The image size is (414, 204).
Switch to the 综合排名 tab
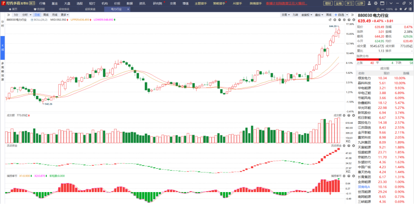[64, 9]
